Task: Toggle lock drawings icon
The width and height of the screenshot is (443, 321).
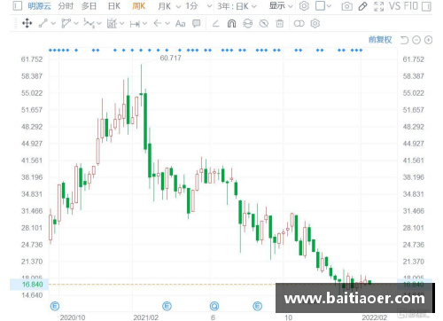Action: tap(248, 23)
